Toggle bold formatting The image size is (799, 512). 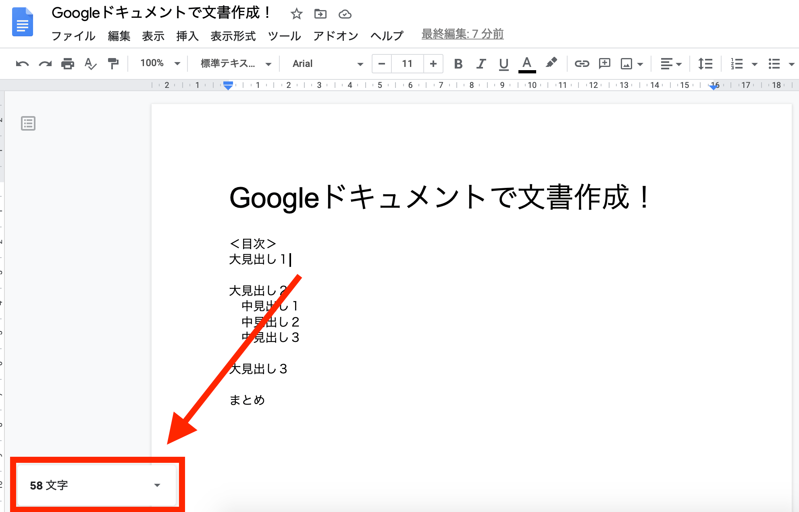click(458, 64)
